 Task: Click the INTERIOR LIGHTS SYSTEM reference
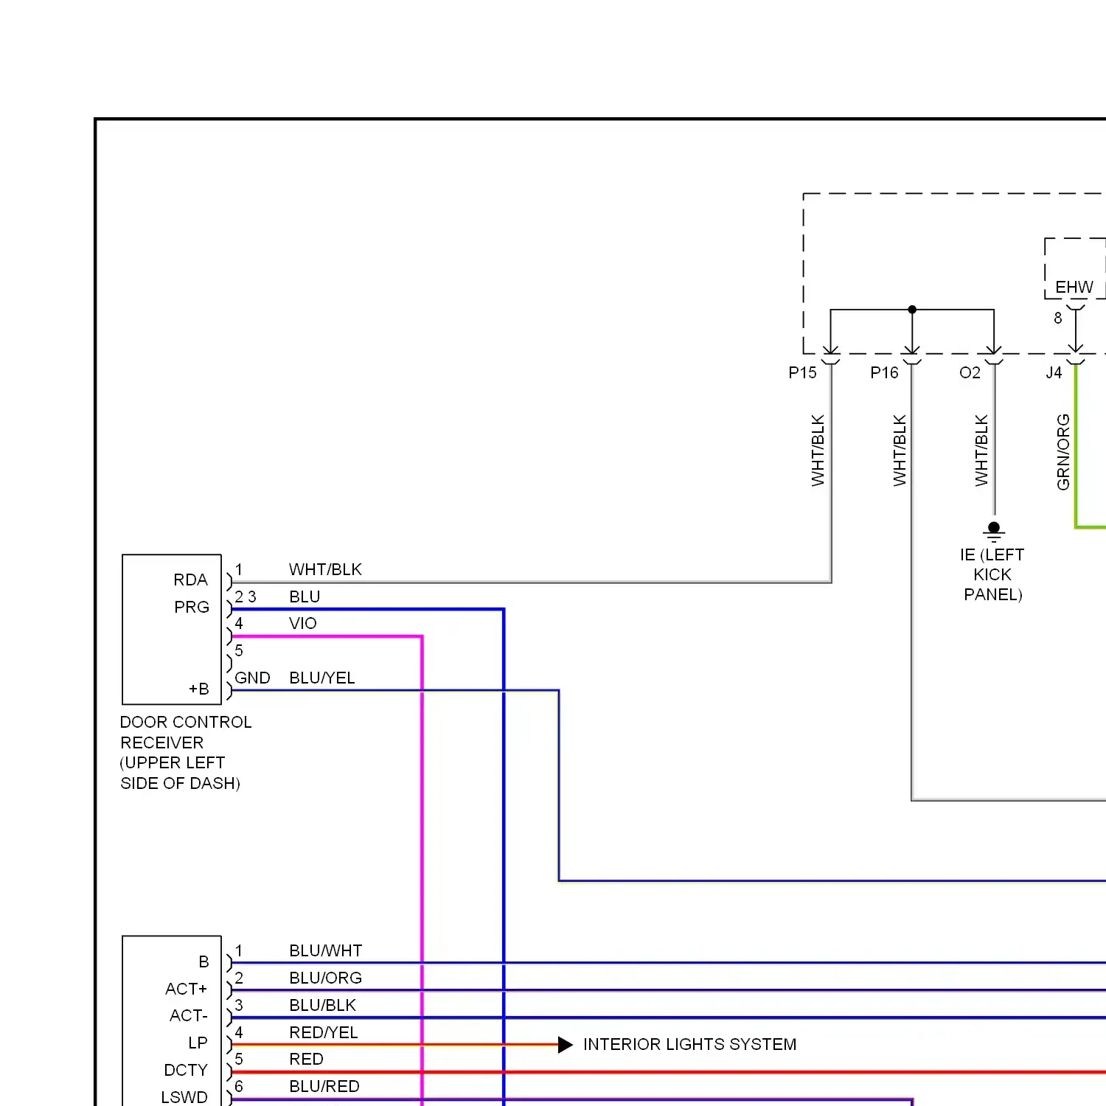[690, 1044]
